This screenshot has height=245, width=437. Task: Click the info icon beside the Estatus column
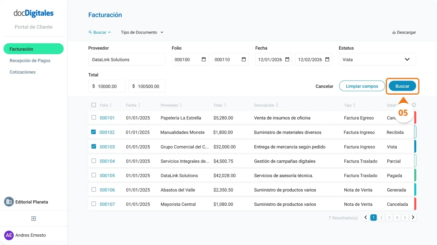point(413,104)
